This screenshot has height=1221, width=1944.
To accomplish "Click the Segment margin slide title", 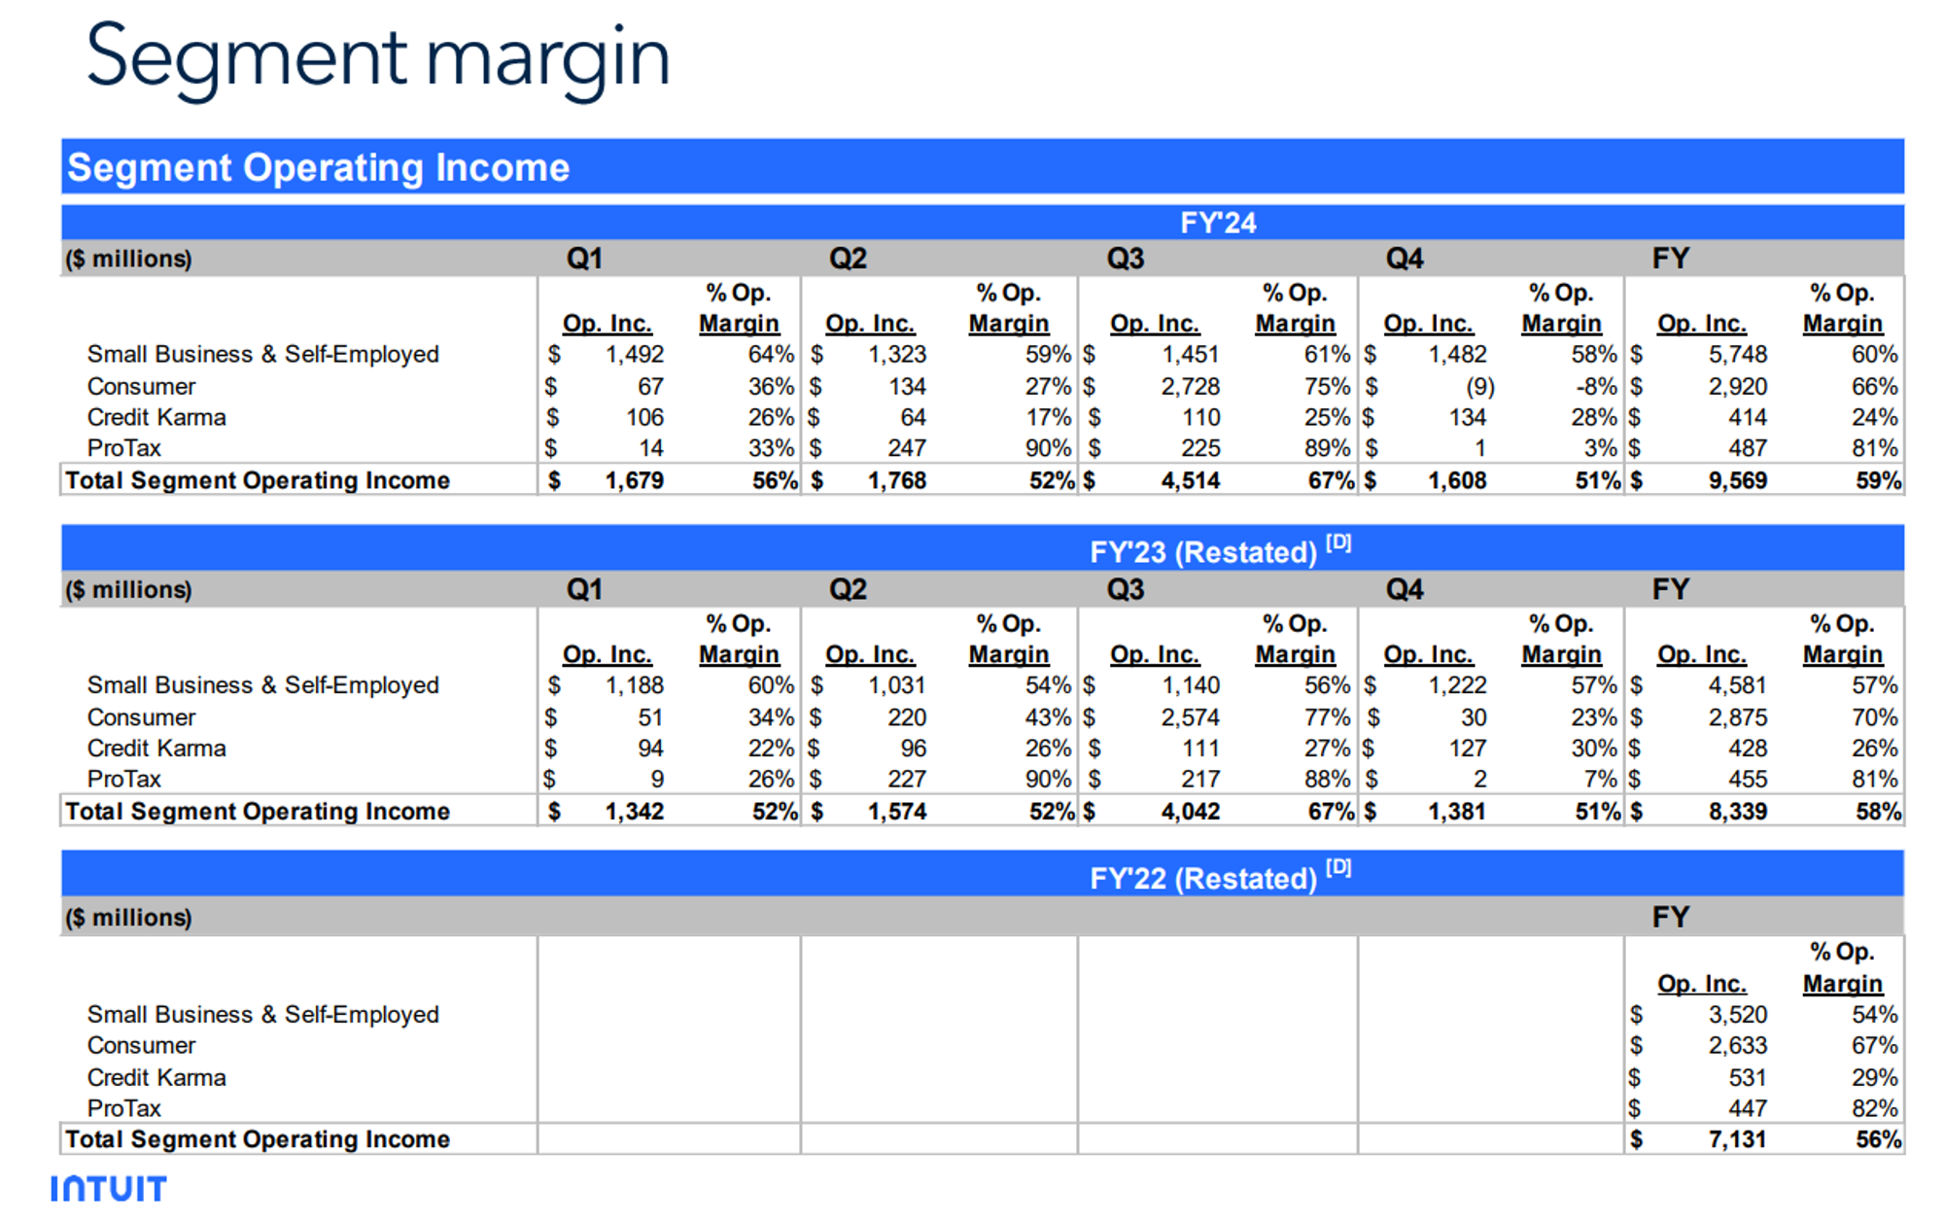I will [x=378, y=56].
